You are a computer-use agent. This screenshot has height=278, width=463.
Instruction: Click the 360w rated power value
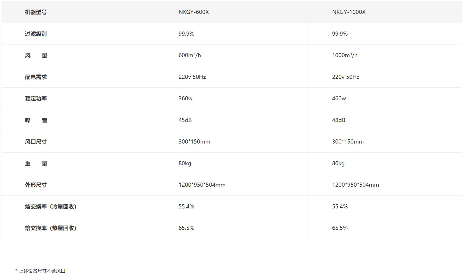[x=185, y=99]
